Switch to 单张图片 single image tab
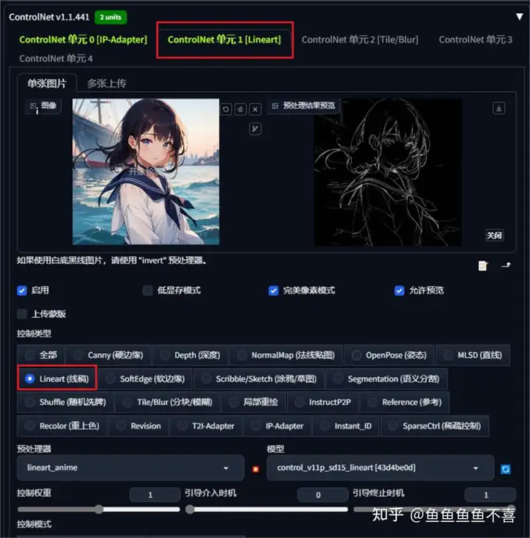Screen dimensions: 530x538 (x=46, y=83)
